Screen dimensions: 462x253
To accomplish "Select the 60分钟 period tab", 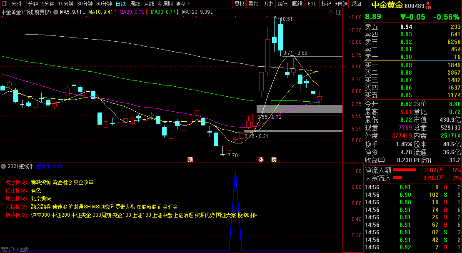I will coord(104,4).
